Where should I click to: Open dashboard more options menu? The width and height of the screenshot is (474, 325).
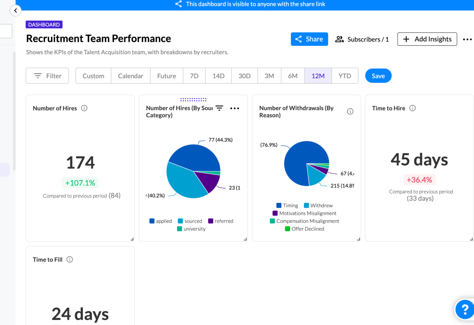(467, 39)
